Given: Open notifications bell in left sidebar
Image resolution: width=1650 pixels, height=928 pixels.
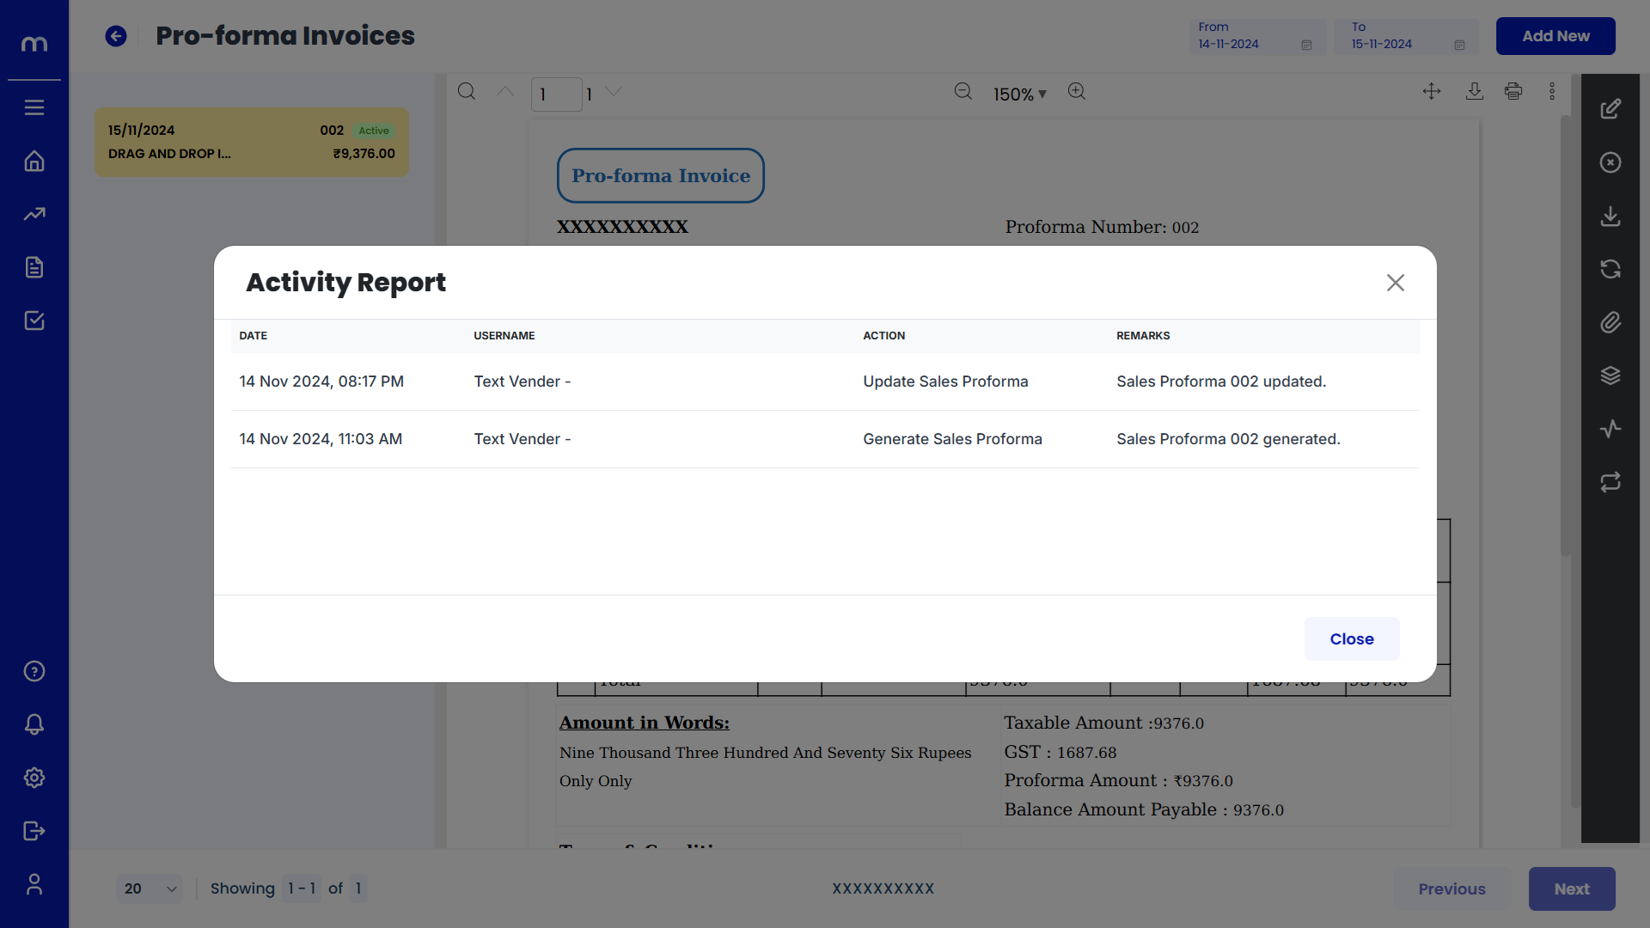Looking at the screenshot, I should [34, 724].
